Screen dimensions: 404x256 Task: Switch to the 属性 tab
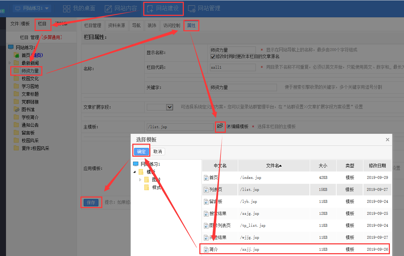[x=191, y=26]
